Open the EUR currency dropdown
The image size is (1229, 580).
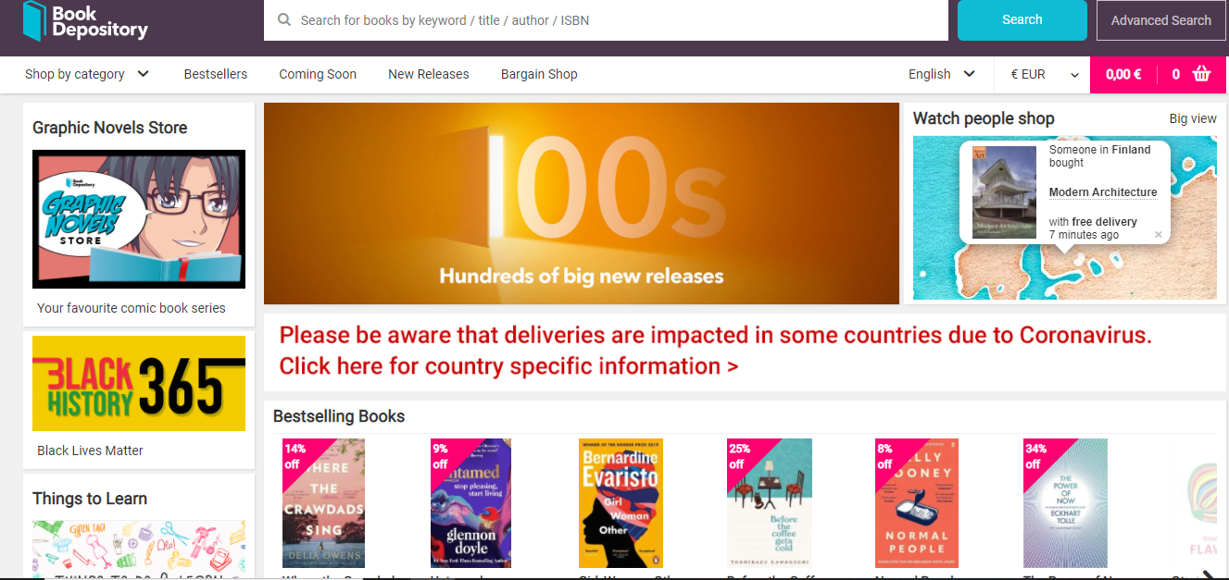[1045, 74]
